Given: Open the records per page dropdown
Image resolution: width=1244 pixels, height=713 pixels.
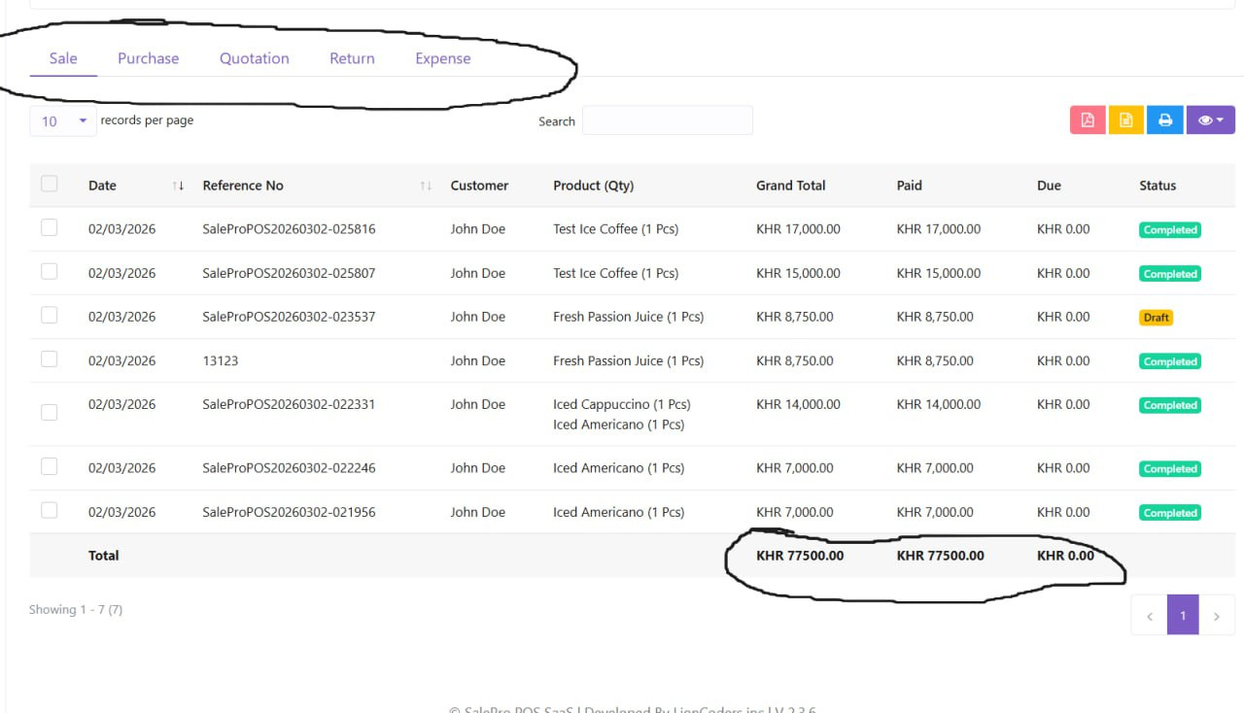Looking at the screenshot, I should tap(63, 121).
